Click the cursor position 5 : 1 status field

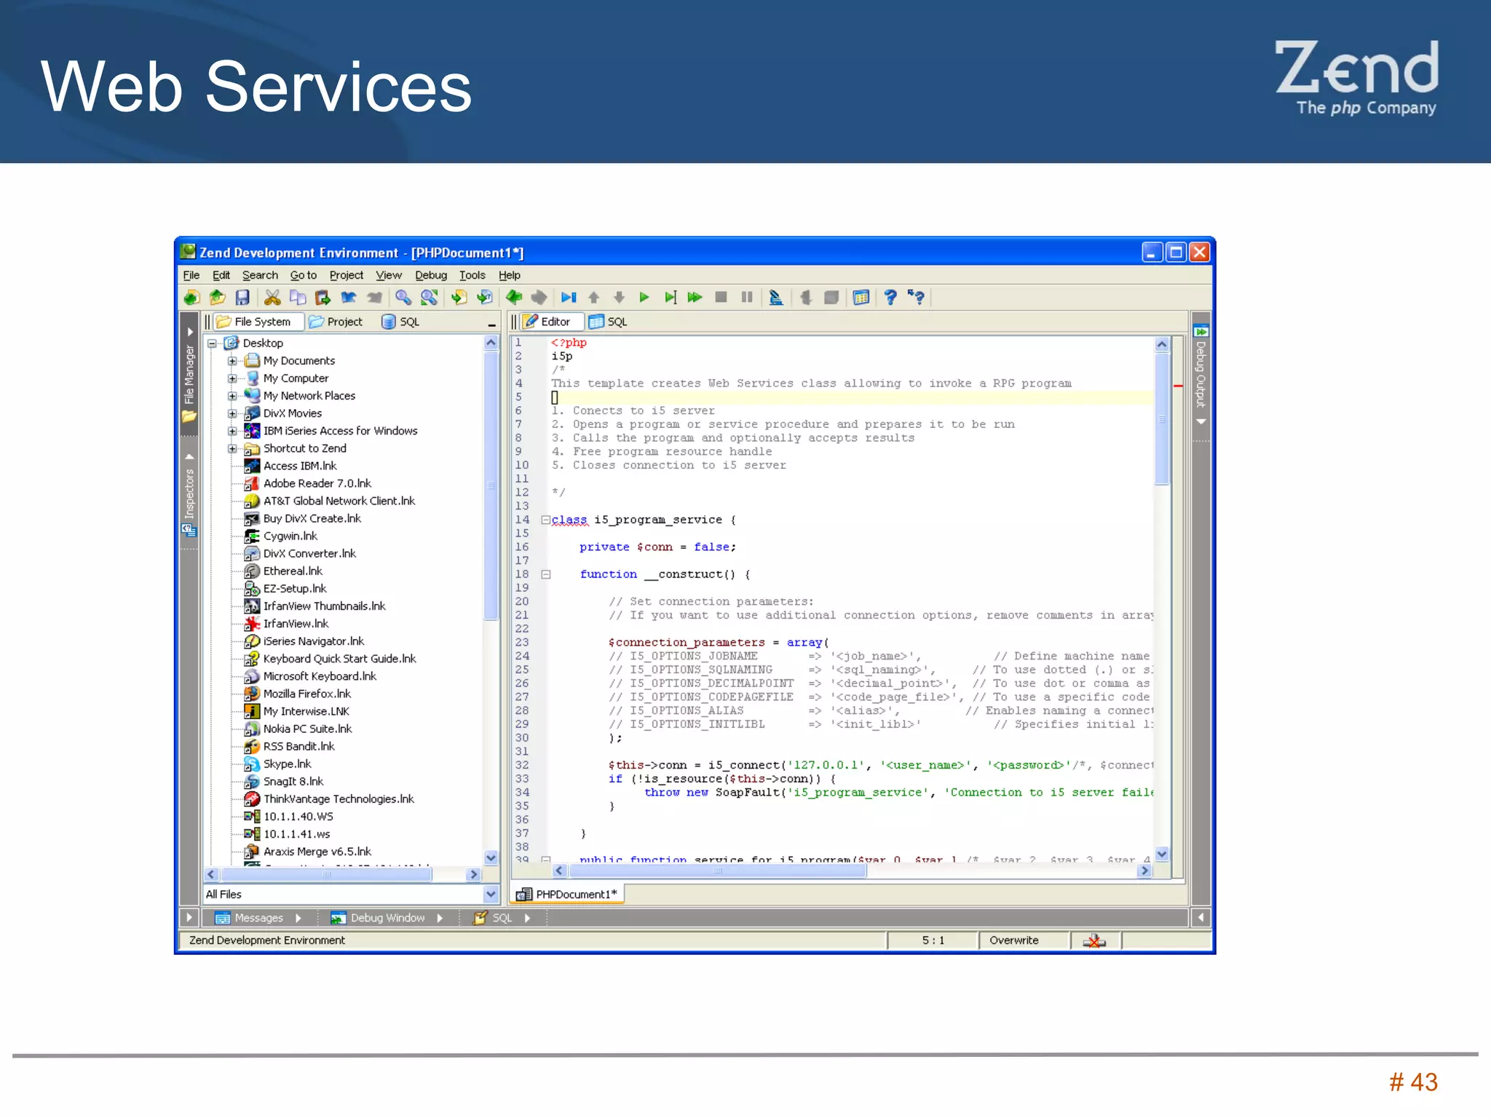(933, 940)
